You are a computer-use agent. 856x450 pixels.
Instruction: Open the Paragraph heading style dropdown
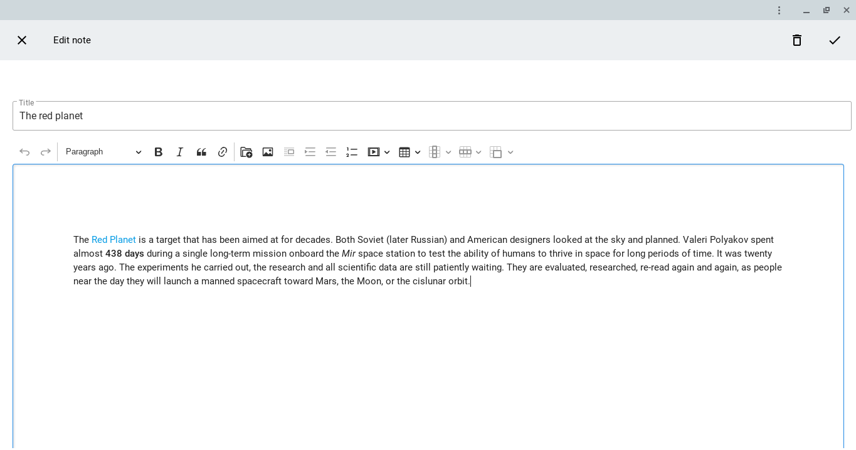tap(103, 152)
